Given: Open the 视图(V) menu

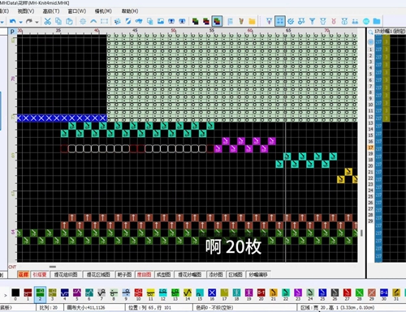Looking at the screenshot, I should 26,11.
